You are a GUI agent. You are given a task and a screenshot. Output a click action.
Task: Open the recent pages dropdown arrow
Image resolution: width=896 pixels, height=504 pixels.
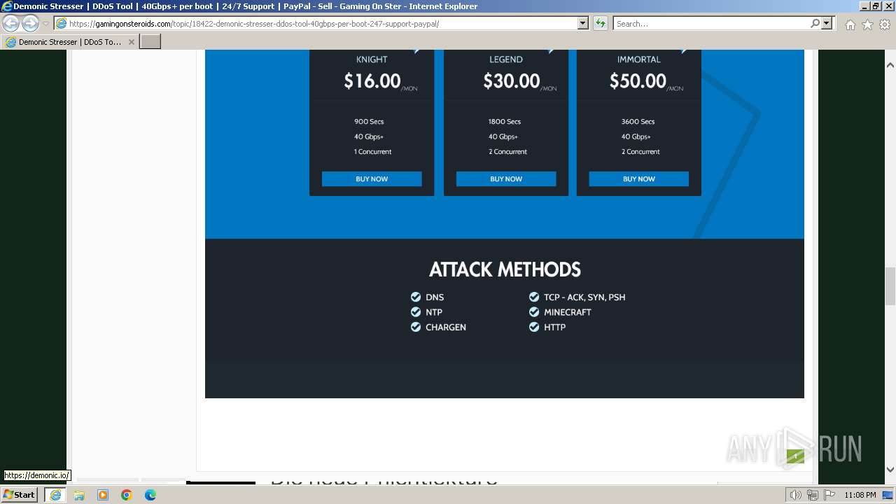point(45,24)
